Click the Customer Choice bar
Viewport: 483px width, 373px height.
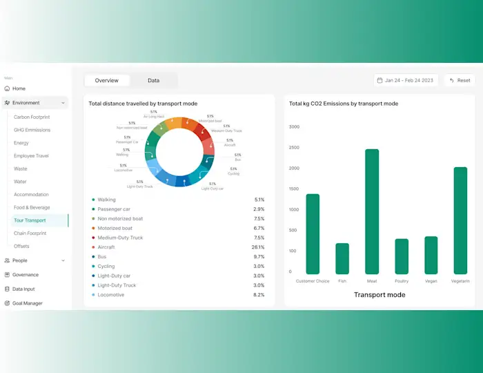coord(313,234)
